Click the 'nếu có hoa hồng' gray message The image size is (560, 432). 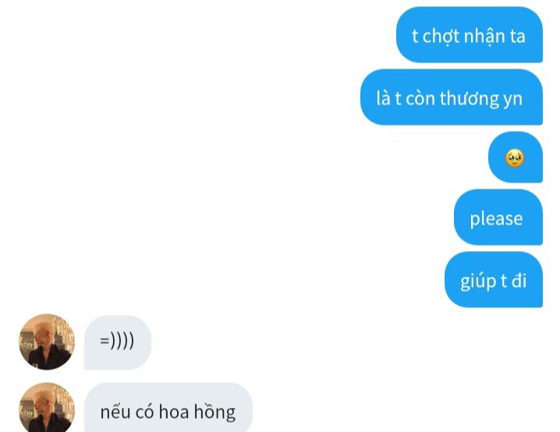pos(168,408)
